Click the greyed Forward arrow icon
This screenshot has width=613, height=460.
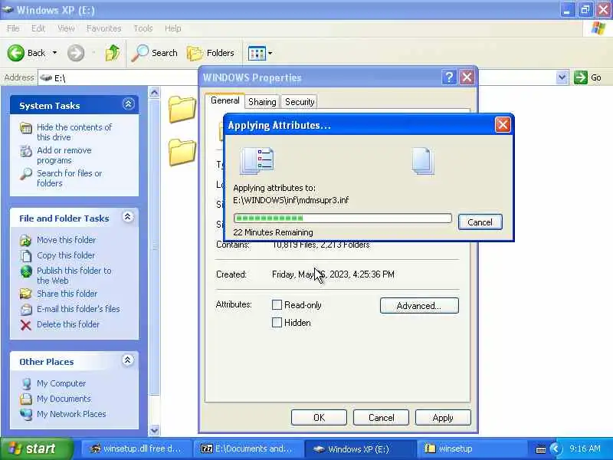point(75,53)
